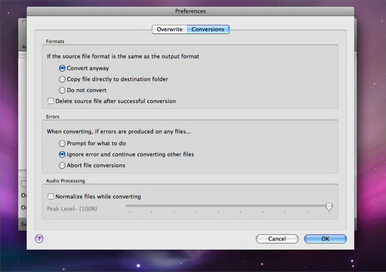Screen dimensions: 386x272
Task: Confirm preferences with the OK button
Action: 325,239
